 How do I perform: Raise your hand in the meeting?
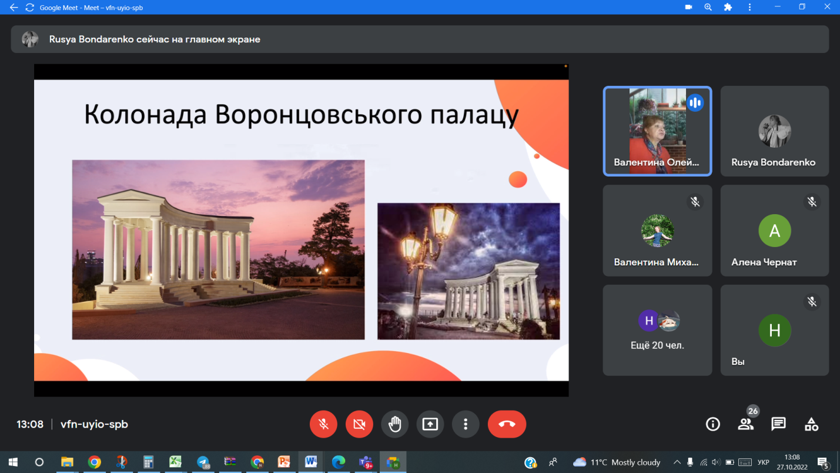pos(394,424)
